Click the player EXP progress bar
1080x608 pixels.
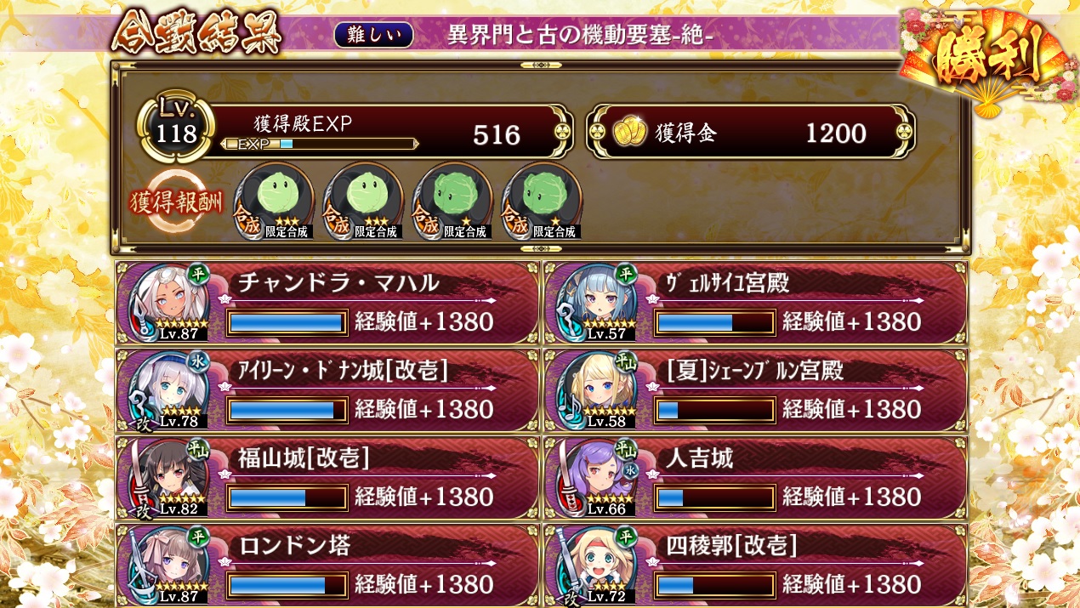pos(319,144)
